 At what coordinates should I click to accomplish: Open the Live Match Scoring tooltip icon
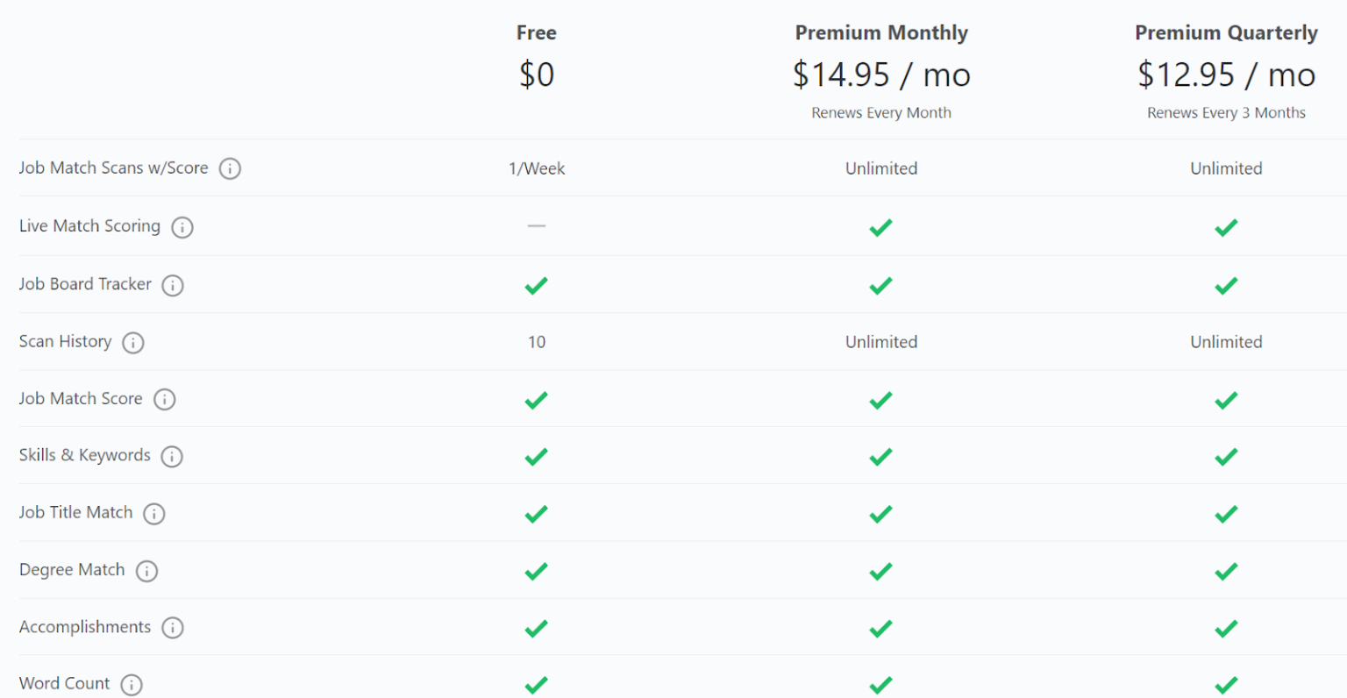tap(182, 226)
